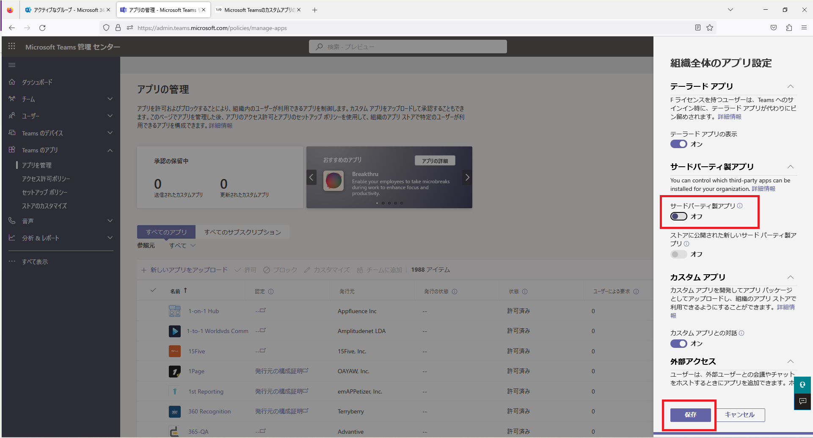Viewport: 813px width, 438px height.
Task: Click the feedback chat icon at right edge
Action: click(802, 401)
